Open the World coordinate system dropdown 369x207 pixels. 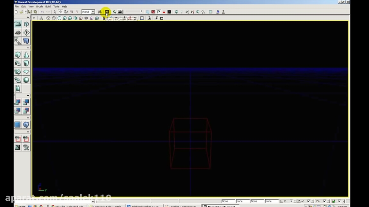pos(93,12)
